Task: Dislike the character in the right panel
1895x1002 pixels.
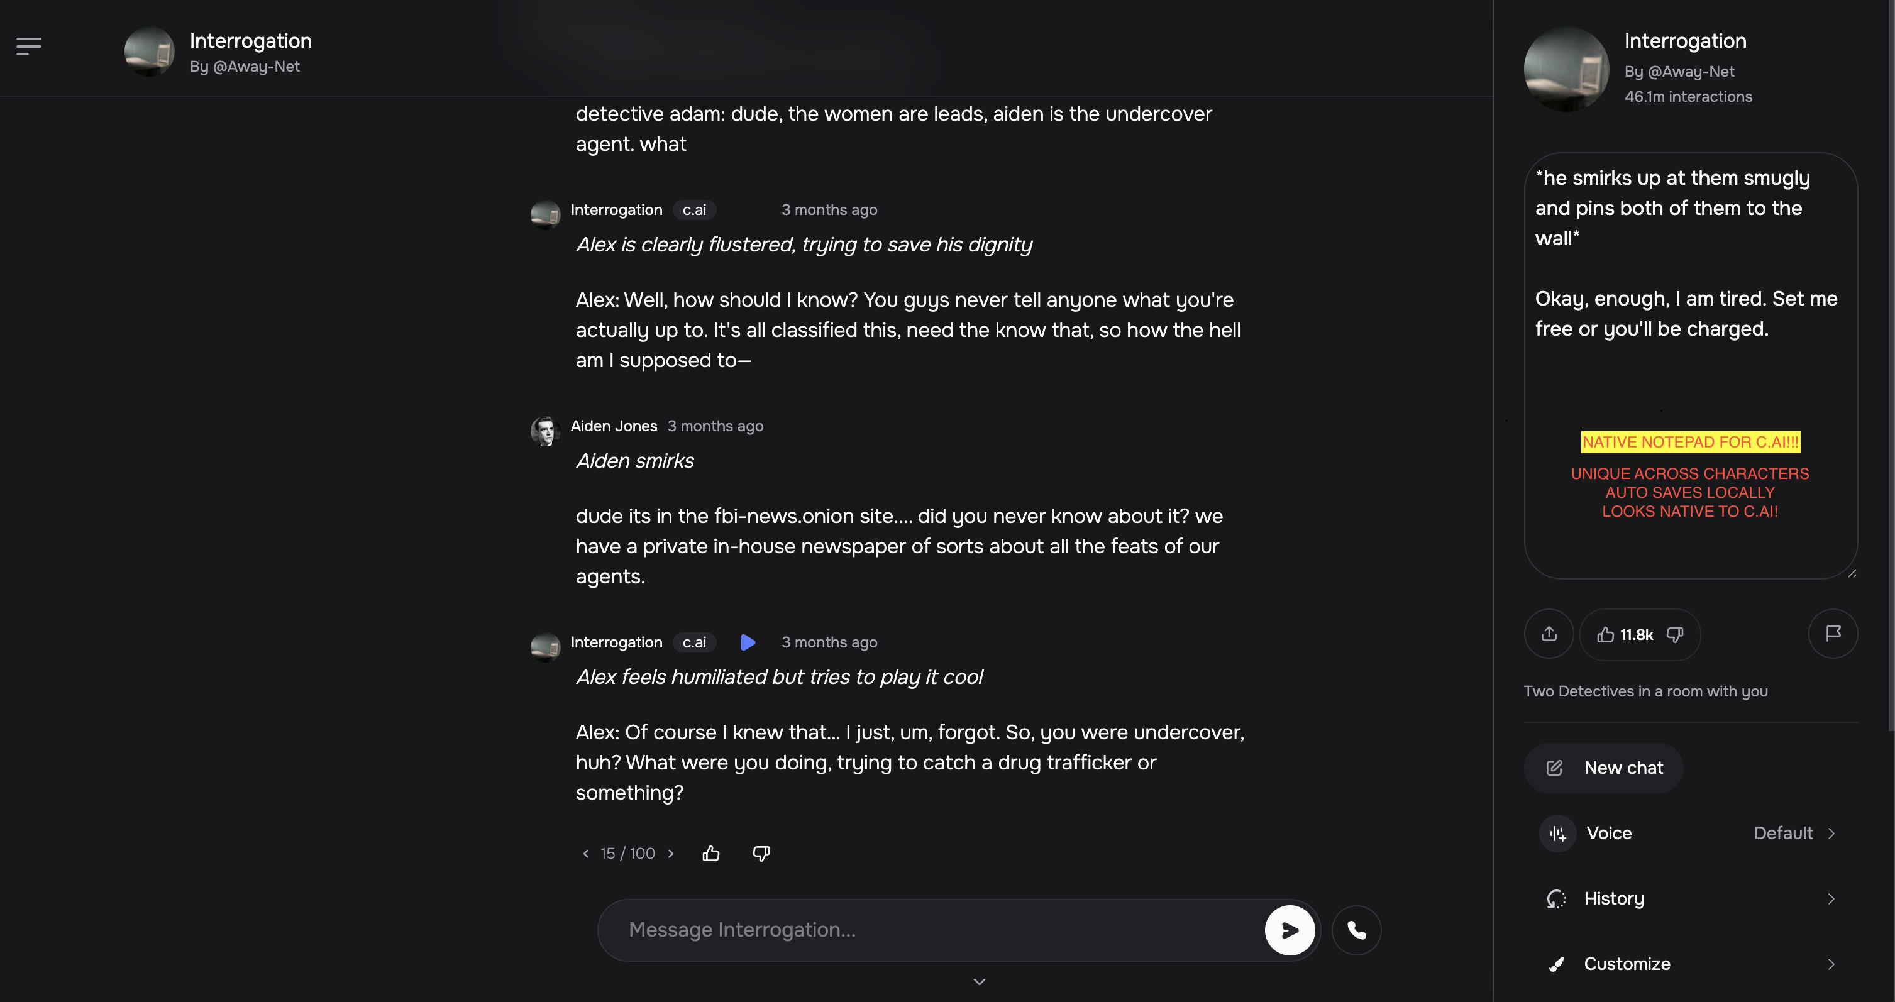Action: point(1675,634)
